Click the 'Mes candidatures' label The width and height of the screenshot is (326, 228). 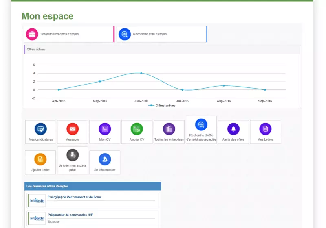click(x=41, y=139)
